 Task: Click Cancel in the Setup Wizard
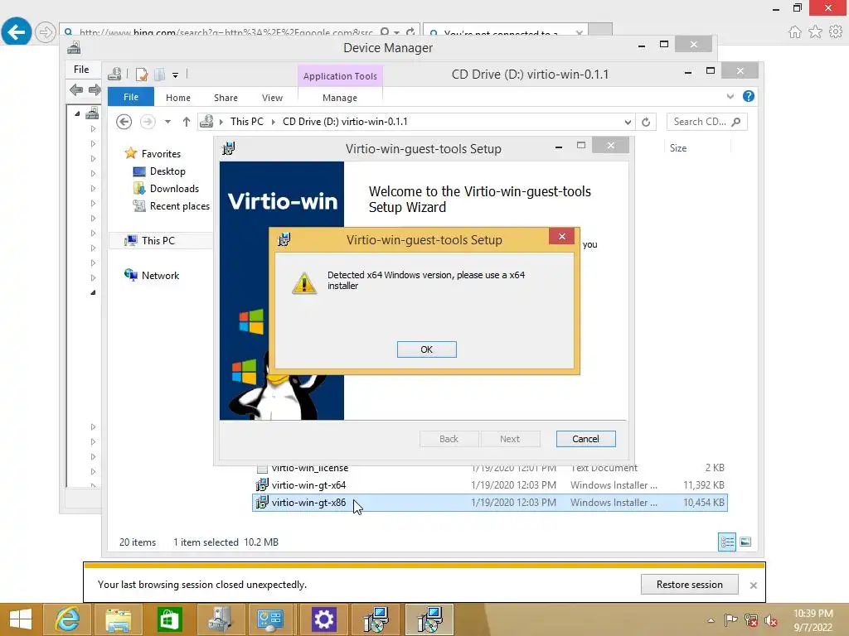pos(585,439)
